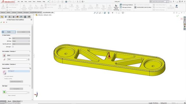Open the Window menu
This screenshot has width=186, height=104.
[x=39, y=1]
